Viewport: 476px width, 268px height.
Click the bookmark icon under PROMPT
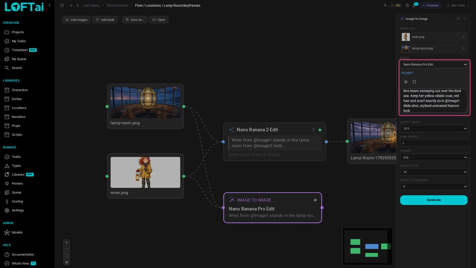point(414,82)
